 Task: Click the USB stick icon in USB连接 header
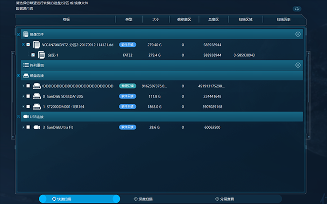(x=26, y=117)
